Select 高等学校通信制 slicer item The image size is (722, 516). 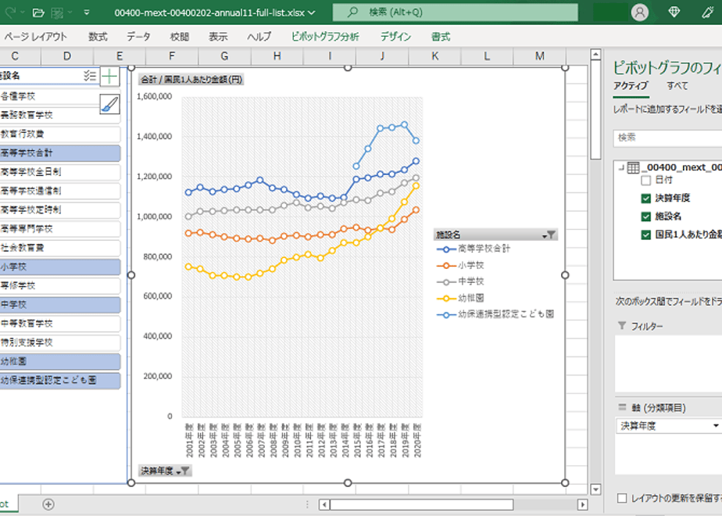[x=60, y=191]
